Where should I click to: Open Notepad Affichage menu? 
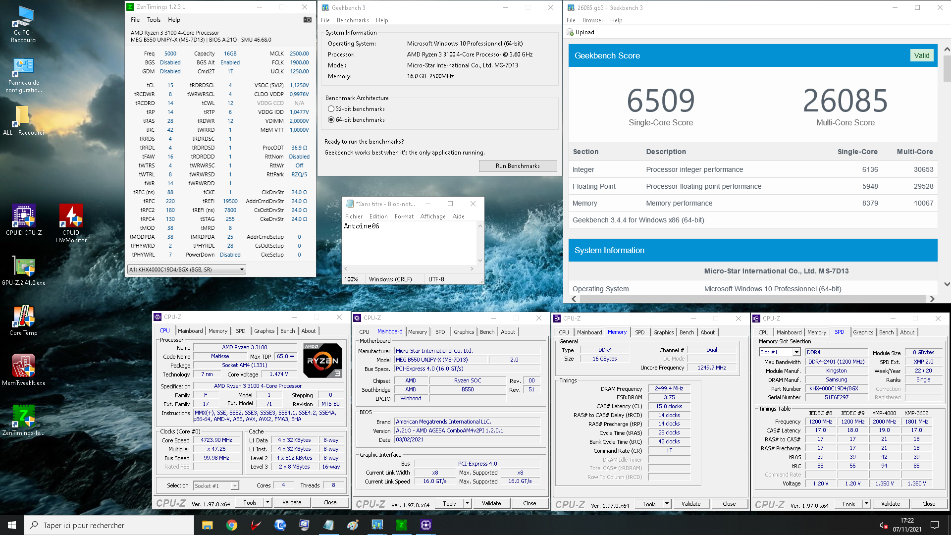click(433, 216)
